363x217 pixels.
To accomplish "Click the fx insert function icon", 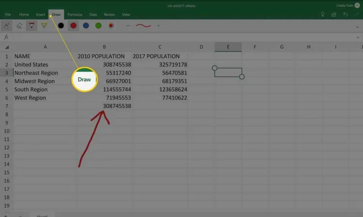I will [6, 37].
